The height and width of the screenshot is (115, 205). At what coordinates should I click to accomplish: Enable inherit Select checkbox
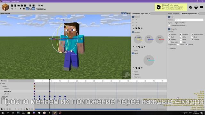181,42
